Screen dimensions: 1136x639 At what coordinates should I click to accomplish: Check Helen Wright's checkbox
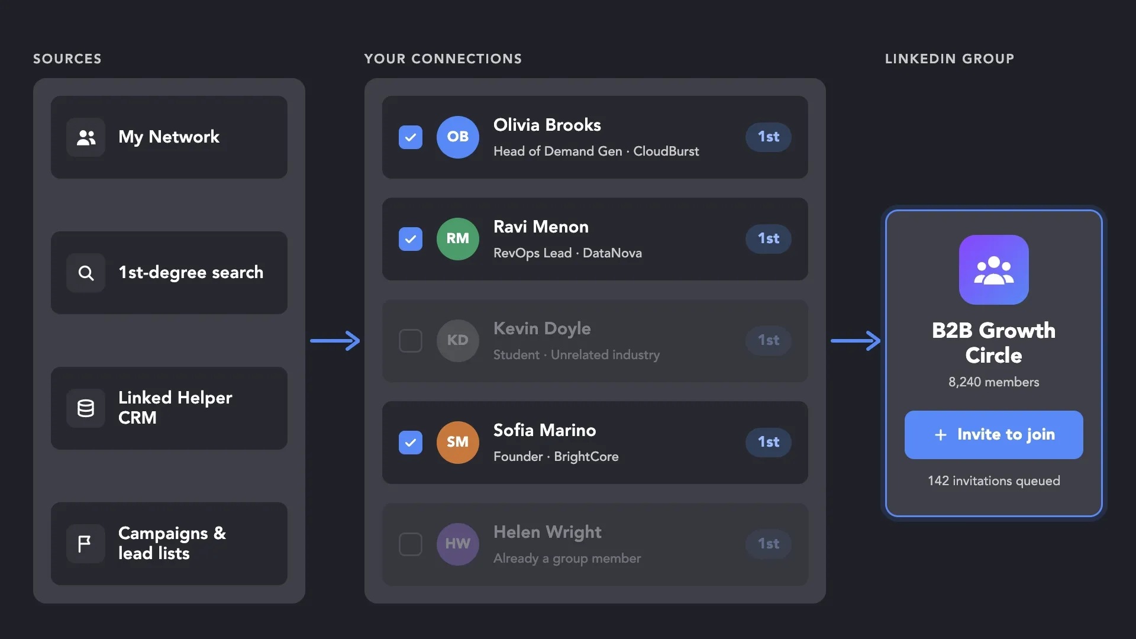pyautogui.click(x=411, y=544)
